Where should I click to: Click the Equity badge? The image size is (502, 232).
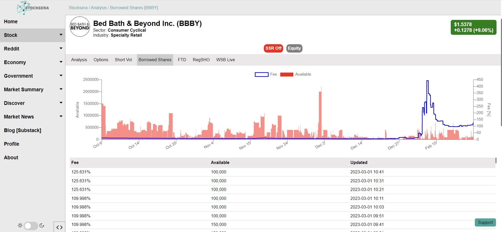tap(294, 48)
